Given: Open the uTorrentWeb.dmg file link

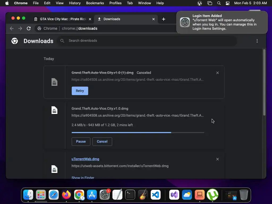Looking at the screenshot, I should [85, 159].
